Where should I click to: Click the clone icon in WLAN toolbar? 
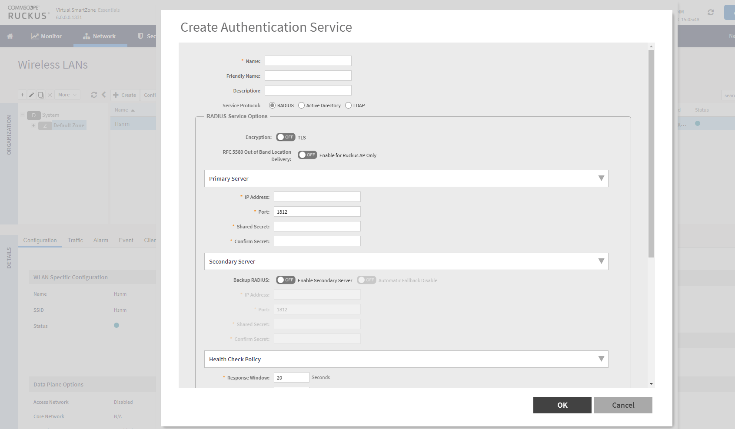point(41,95)
